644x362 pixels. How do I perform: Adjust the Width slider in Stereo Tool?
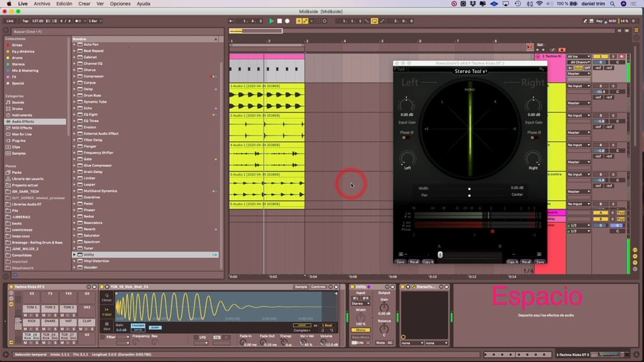[470, 189]
